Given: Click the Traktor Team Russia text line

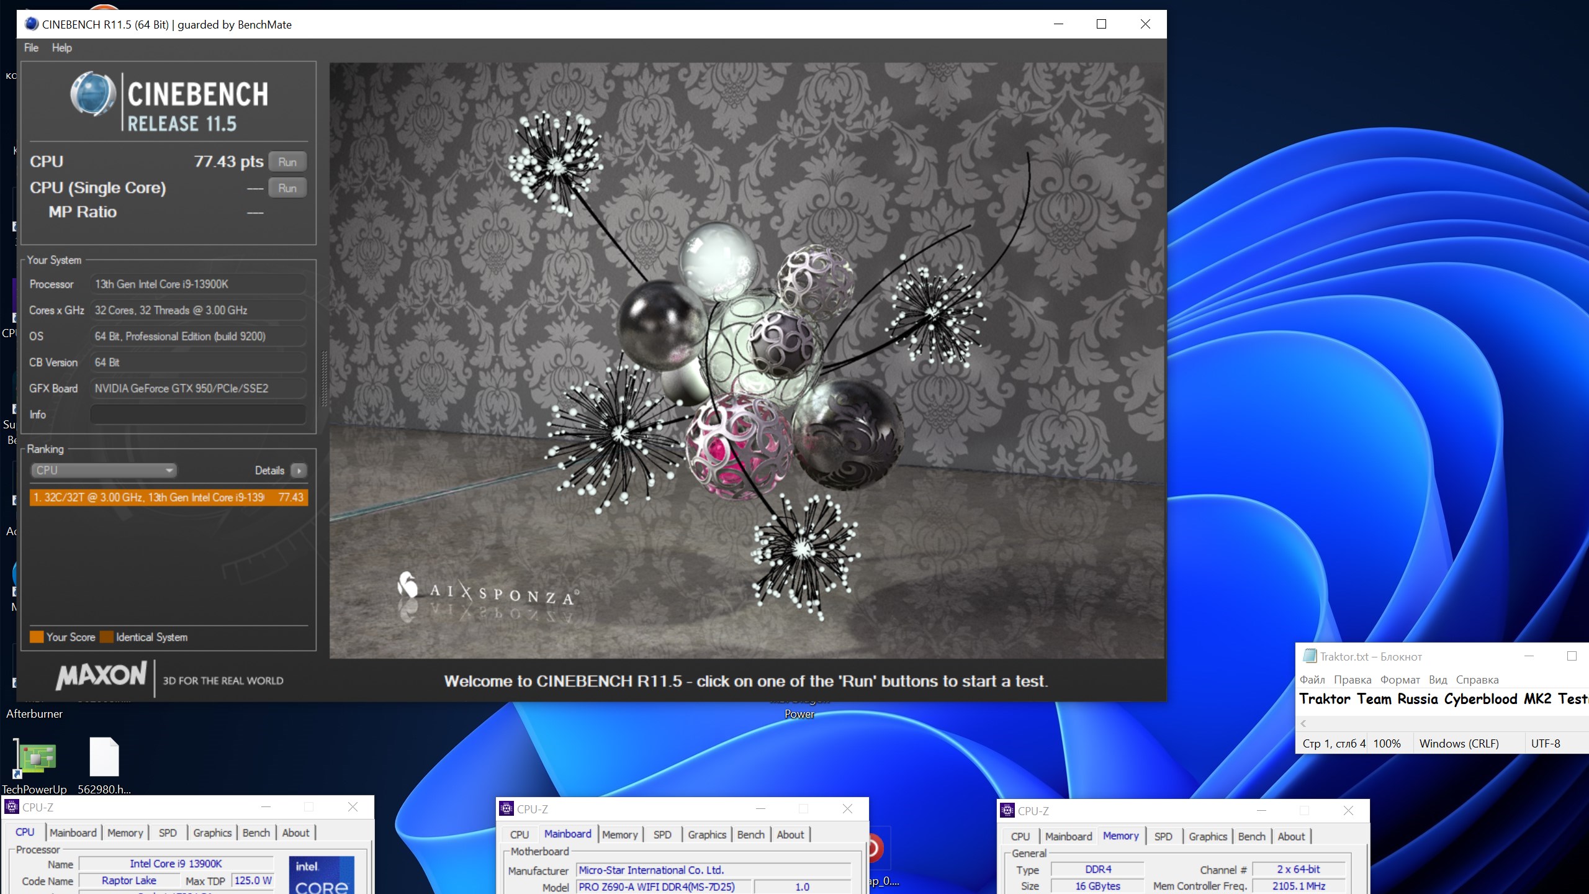Looking at the screenshot, I should click(1444, 699).
